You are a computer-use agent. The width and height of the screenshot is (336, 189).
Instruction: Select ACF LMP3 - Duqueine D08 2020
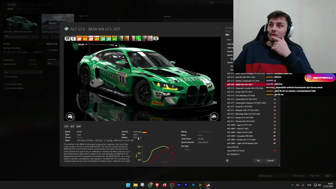tap(251, 136)
